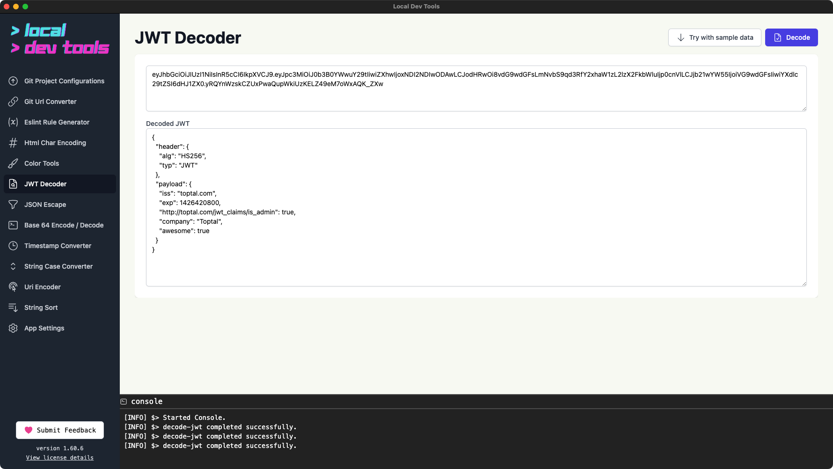Image resolution: width=833 pixels, height=469 pixels.
Task: Open the Uri Encoder tool
Action: click(43, 287)
